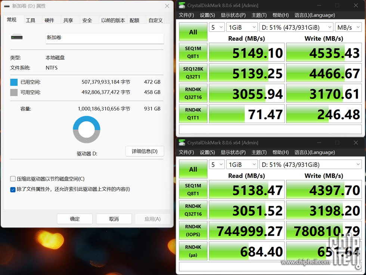Open 文件(F) menu in the upper CrystalDiskMark window

point(186,15)
